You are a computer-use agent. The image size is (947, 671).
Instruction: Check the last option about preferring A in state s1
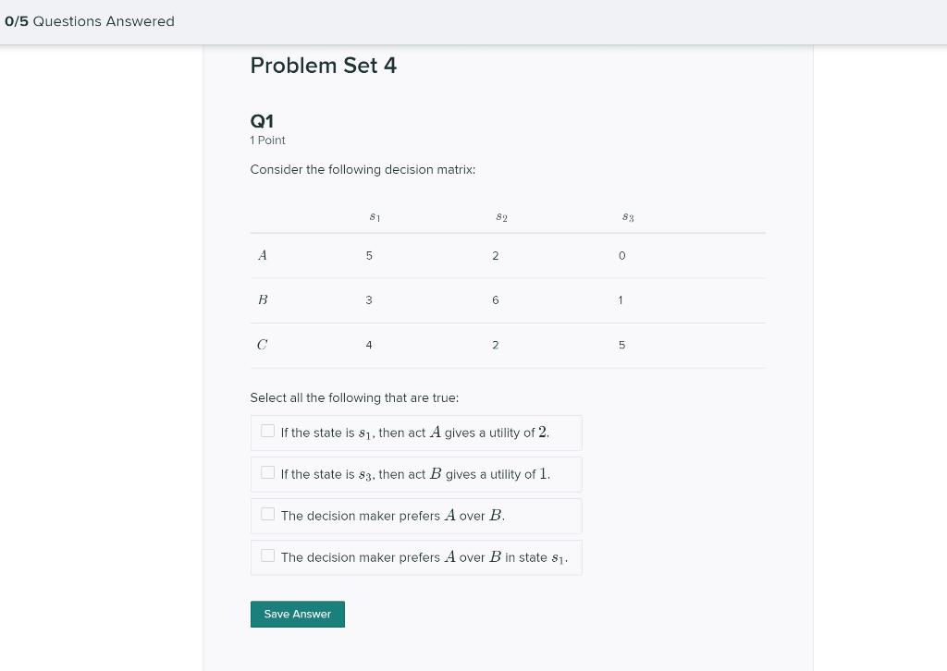tap(268, 555)
